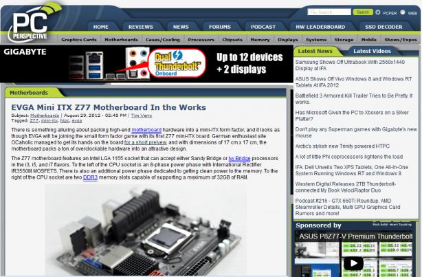Click the green Search button
The height and width of the screenshot is (277, 422).
pyautogui.click(x=363, y=12)
